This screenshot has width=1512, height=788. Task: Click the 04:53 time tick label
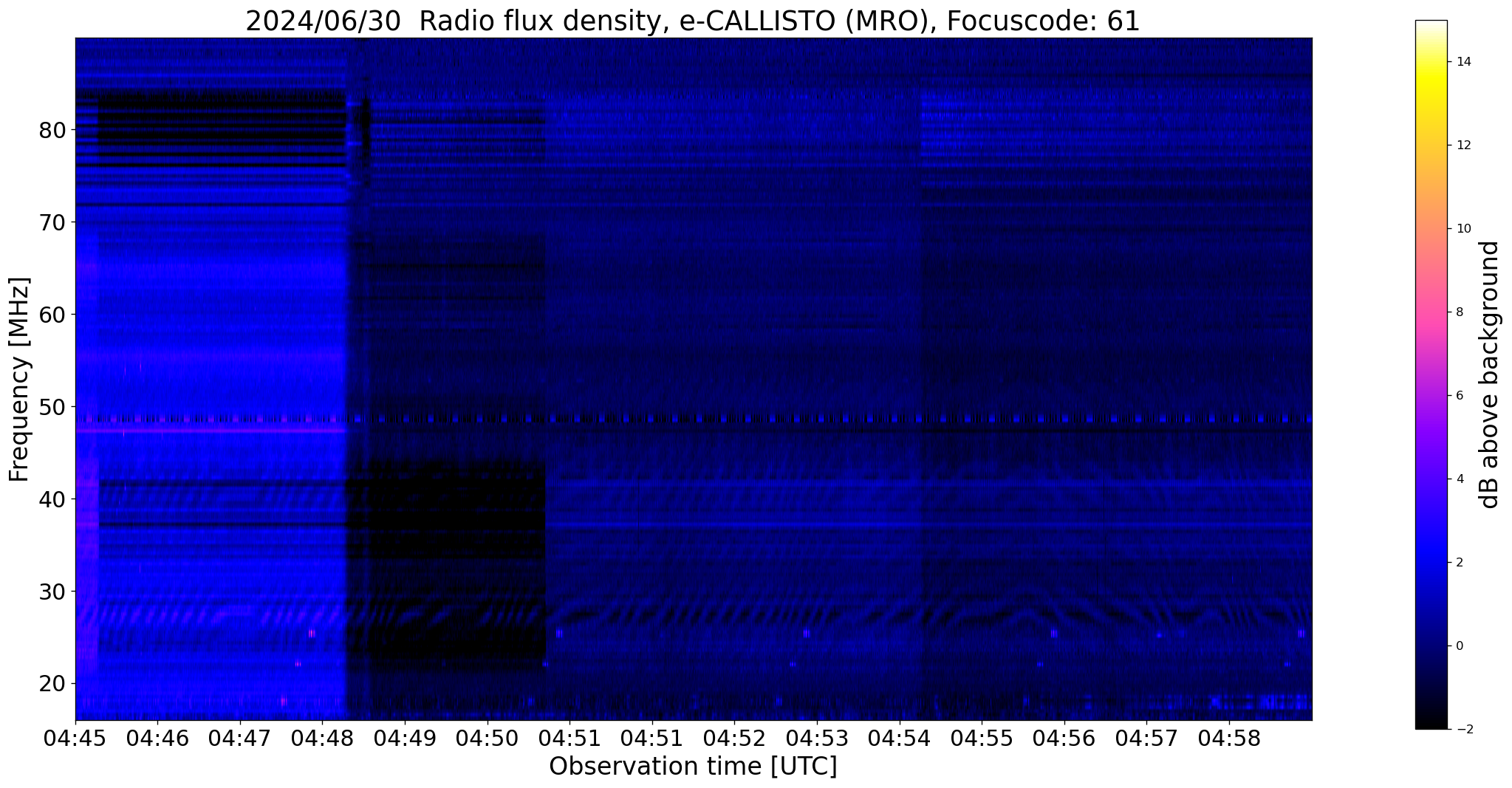pyautogui.click(x=817, y=739)
